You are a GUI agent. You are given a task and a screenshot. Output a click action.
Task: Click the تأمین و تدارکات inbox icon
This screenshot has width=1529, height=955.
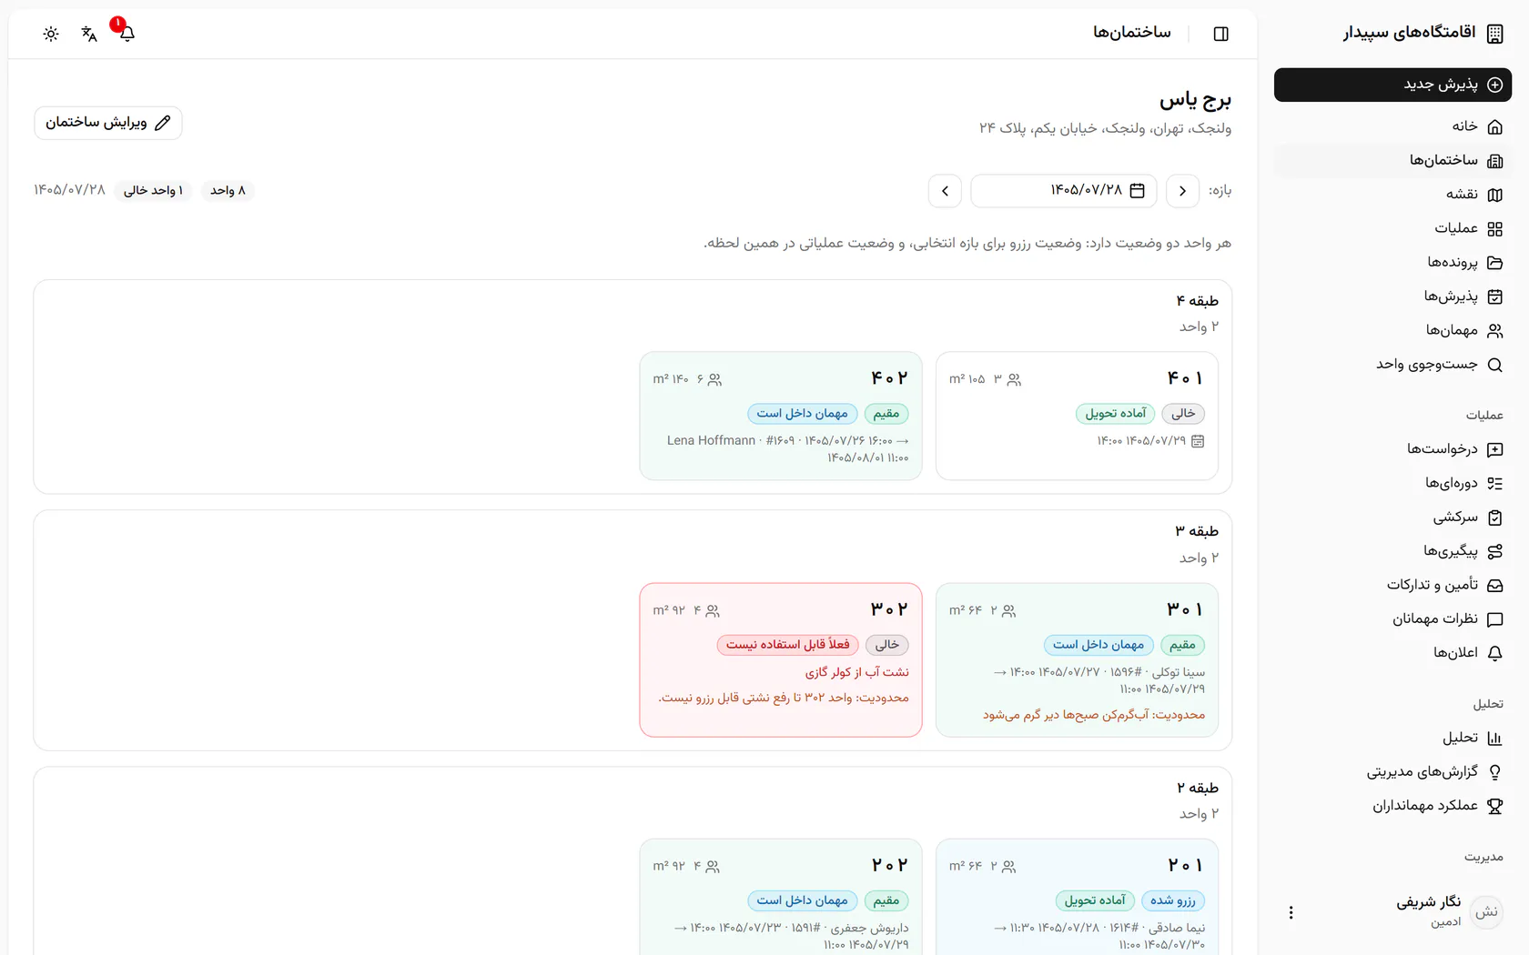(1494, 586)
